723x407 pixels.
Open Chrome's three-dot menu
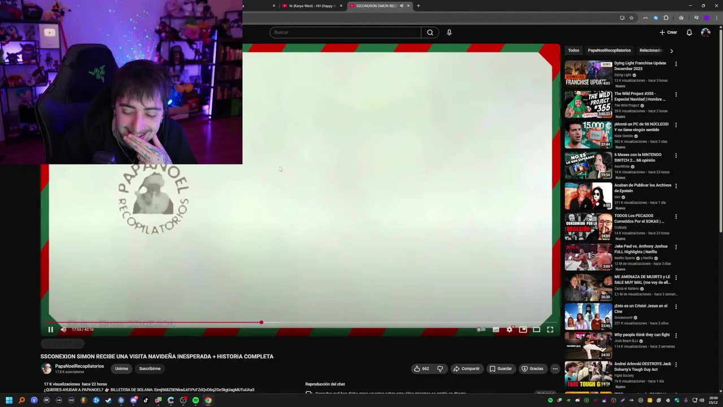click(717, 18)
